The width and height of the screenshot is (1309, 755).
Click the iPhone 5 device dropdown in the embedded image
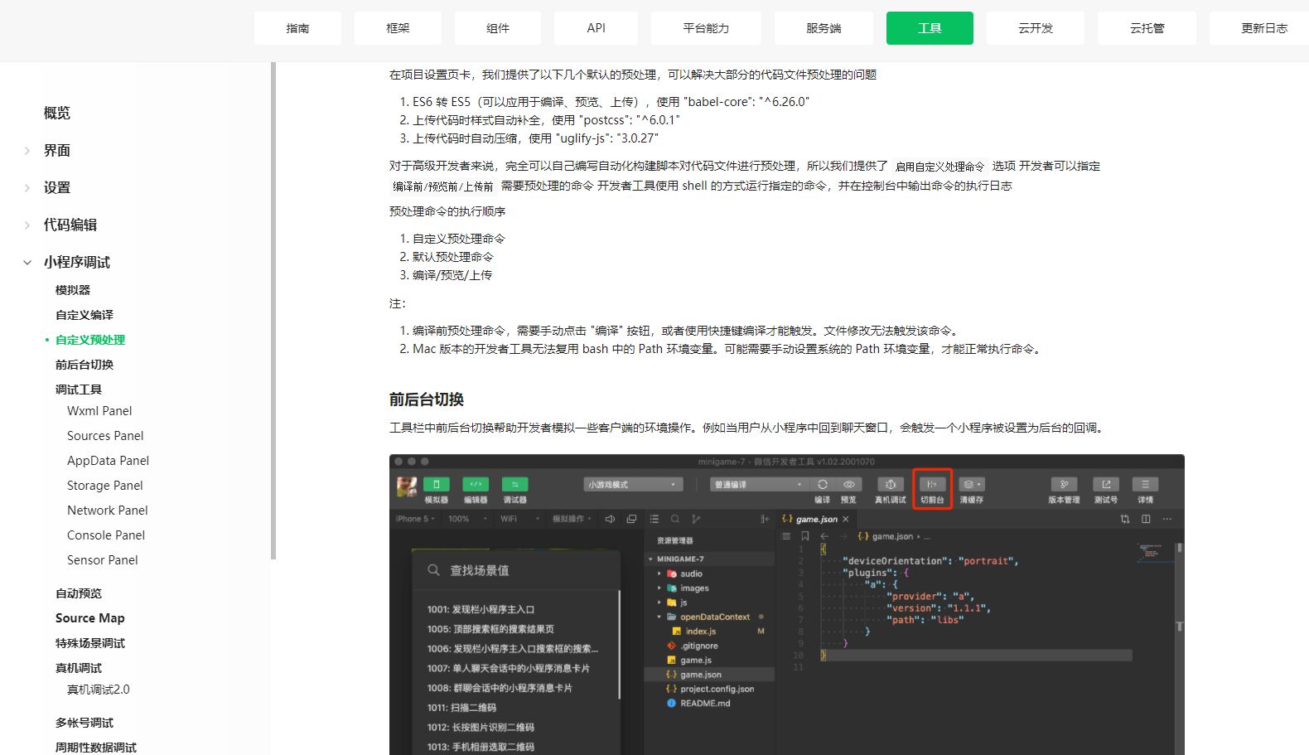point(415,519)
